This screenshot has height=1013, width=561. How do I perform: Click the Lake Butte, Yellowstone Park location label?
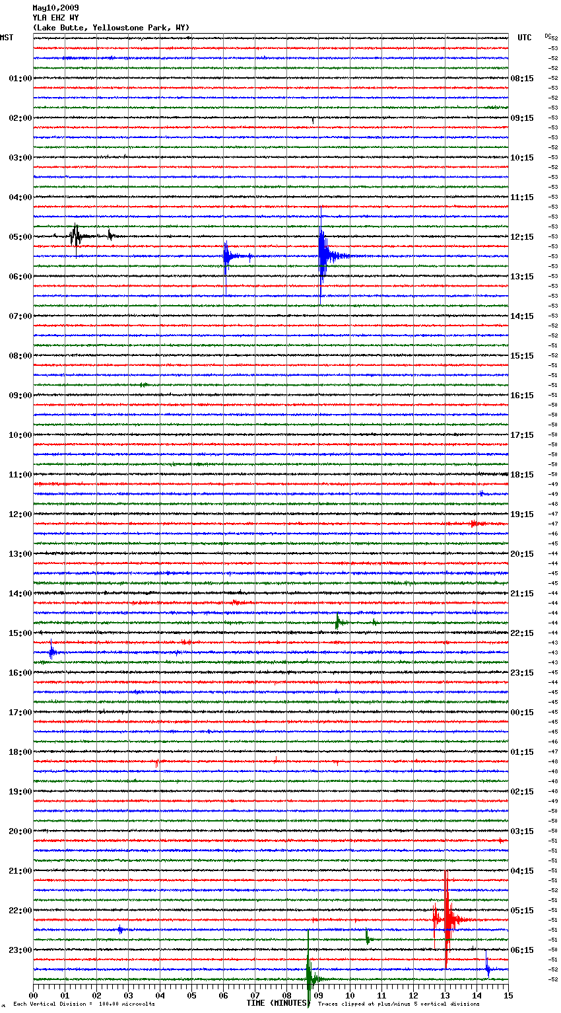[x=111, y=28]
